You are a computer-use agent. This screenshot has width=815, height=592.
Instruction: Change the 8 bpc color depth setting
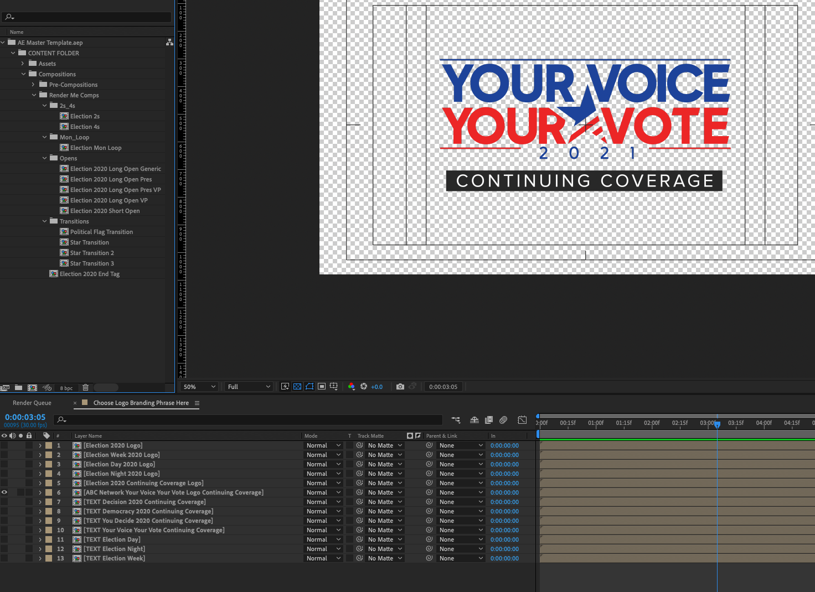pyautogui.click(x=66, y=388)
